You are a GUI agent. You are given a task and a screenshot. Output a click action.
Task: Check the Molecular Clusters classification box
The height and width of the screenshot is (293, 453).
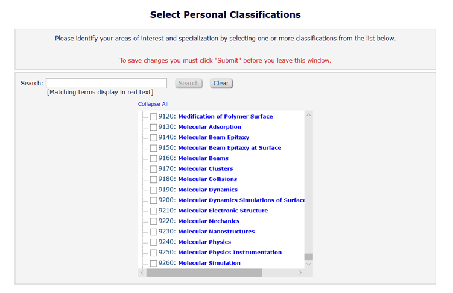[x=153, y=169]
